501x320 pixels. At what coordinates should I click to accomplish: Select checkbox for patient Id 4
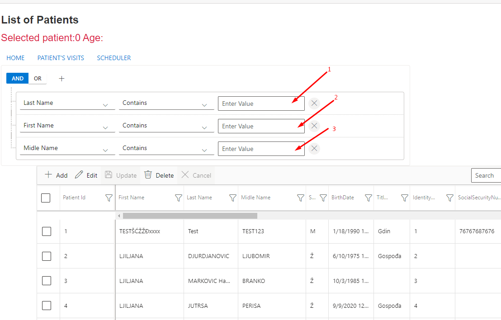point(47,306)
